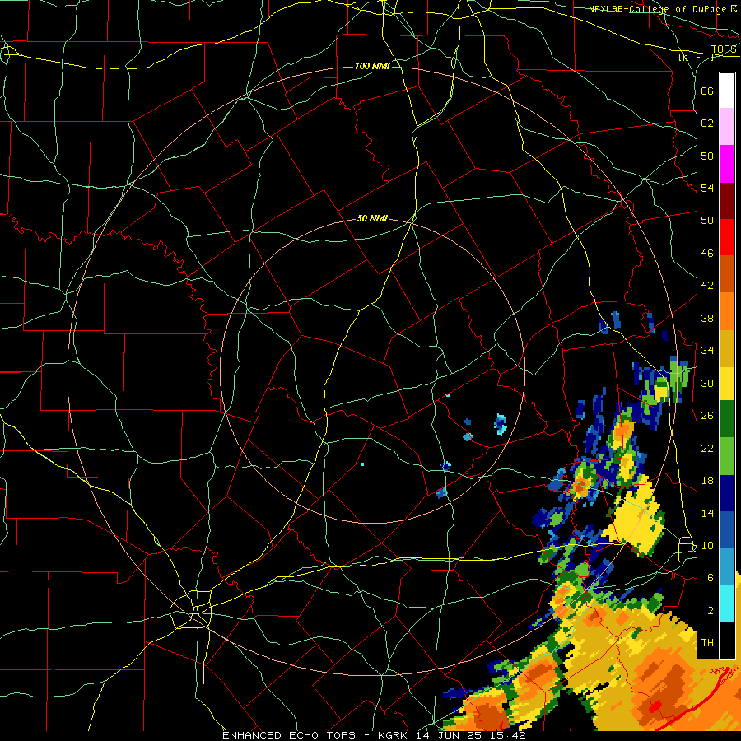
Task: Click the white 66 kft color swatch
Action: point(727,91)
